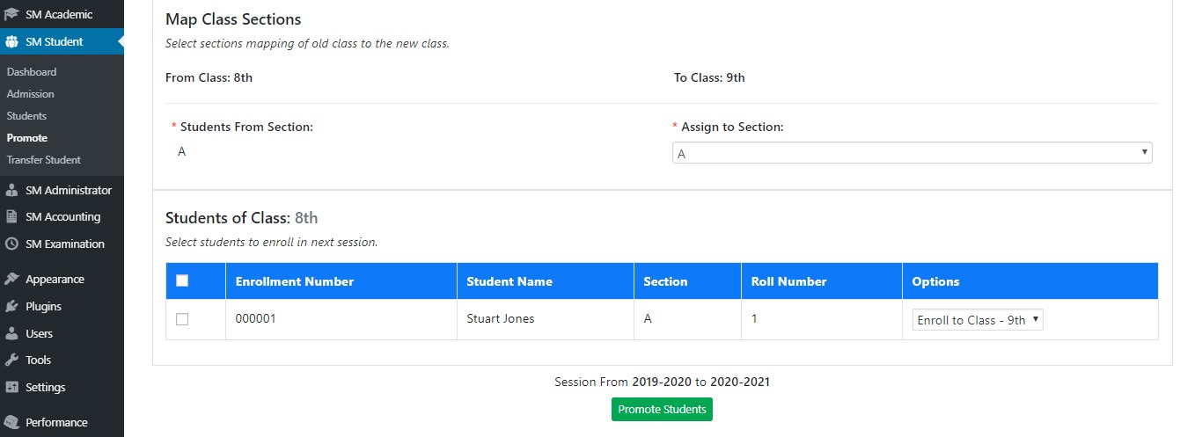Expand the Enroll to Class - 9th dropdown
This screenshot has height=437, width=1180.
(x=977, y=320)
